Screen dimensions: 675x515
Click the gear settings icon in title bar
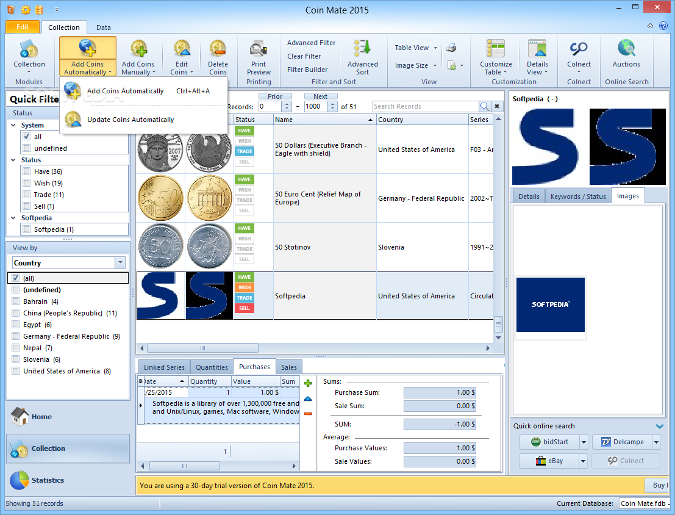tap(26, 10)
